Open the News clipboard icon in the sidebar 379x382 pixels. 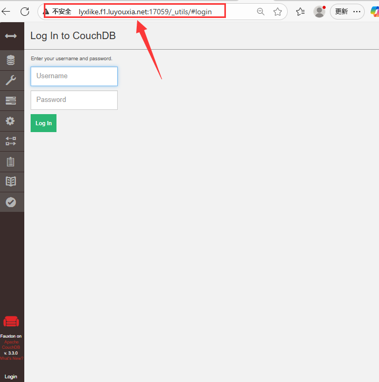pos(11,162)
